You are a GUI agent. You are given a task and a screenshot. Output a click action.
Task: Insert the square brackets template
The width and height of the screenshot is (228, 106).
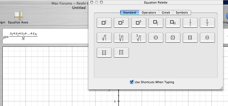(190, 38)
